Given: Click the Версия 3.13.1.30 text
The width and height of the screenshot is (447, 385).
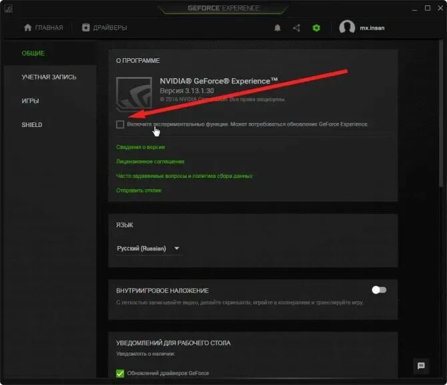Looking at the screenshot, I should (187, 91).
